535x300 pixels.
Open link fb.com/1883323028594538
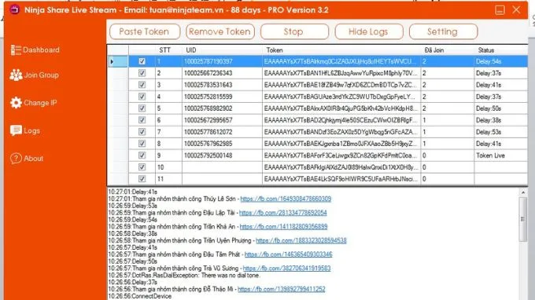click(x=301, y=240)
